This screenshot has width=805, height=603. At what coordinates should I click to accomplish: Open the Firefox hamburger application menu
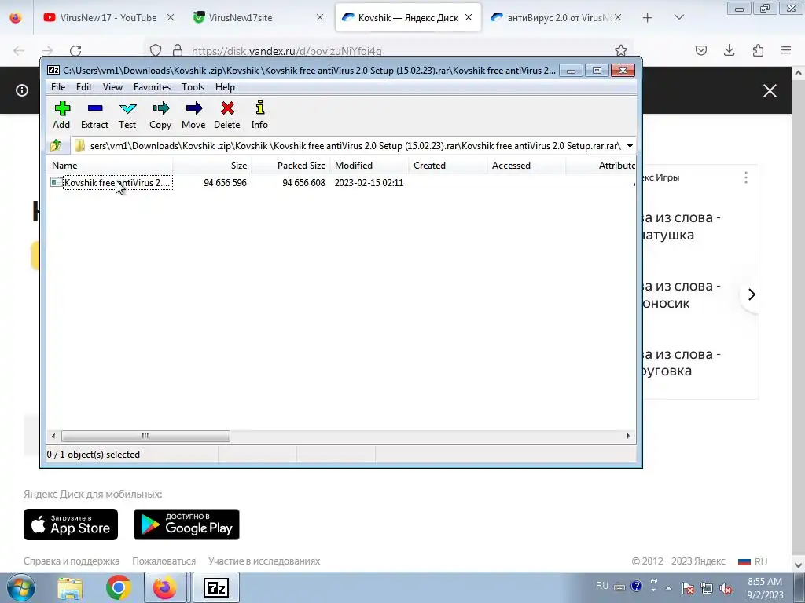(x=786, y=50)
